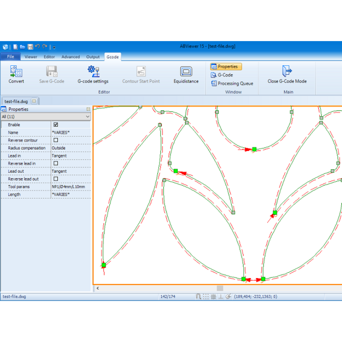Open the Advanced ribbon tab
Image resolution: width=342 pixels, height=342 pixels.
point(71,57)
